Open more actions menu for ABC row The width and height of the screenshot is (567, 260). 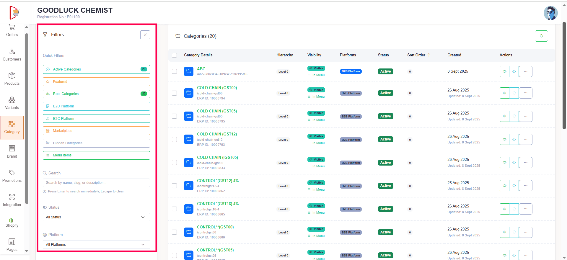tap(526, 71)
